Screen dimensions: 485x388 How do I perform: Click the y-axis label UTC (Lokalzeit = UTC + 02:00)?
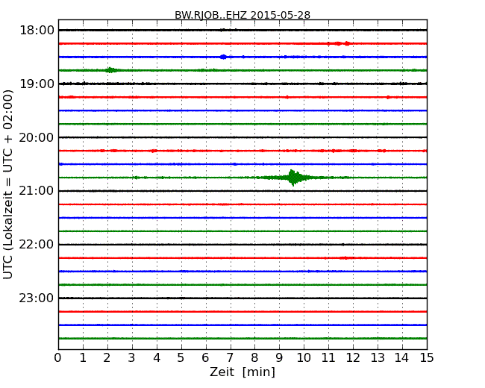[7, 184]
